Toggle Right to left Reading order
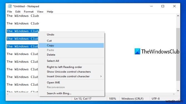 pyautogui.click(x=71, y=67)
